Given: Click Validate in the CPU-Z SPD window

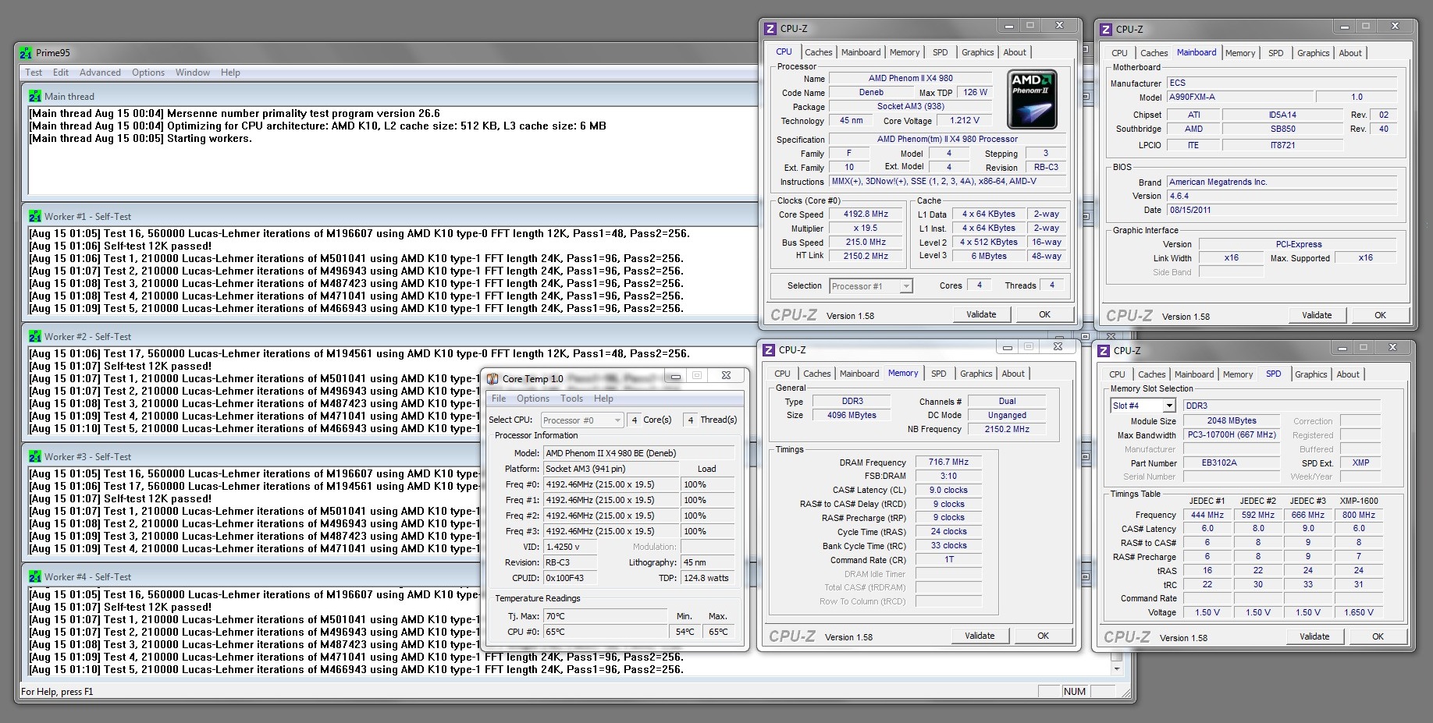Looking at the screenshot, I should [1314, 636].
